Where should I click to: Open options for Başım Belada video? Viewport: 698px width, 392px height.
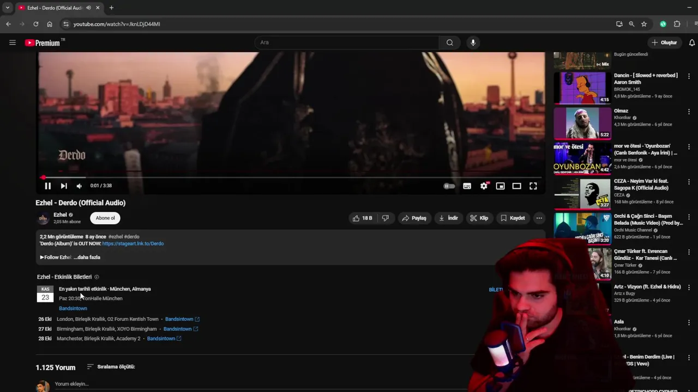(689, 217)
